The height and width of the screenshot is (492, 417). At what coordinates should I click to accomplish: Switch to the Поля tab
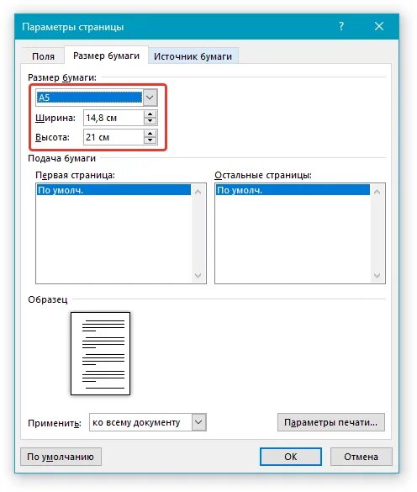pos(44,56)
